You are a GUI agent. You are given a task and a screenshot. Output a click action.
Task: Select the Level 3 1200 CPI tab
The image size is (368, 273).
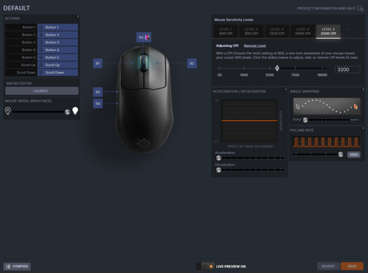[277, 31]
